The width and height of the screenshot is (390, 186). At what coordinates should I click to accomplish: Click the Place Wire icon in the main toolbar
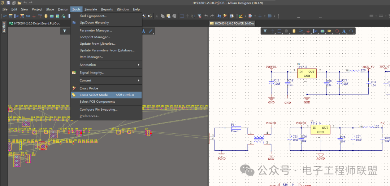(5, 16)
